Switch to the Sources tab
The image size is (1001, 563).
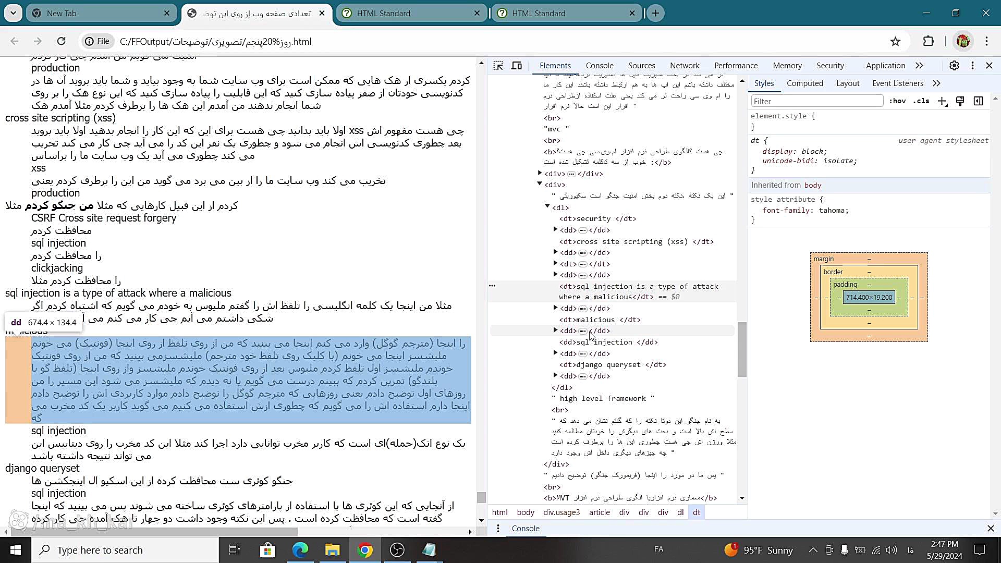coord(641,66)
